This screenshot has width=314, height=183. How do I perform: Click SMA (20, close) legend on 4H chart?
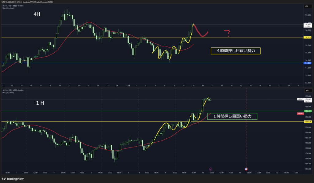pos(8,8)
